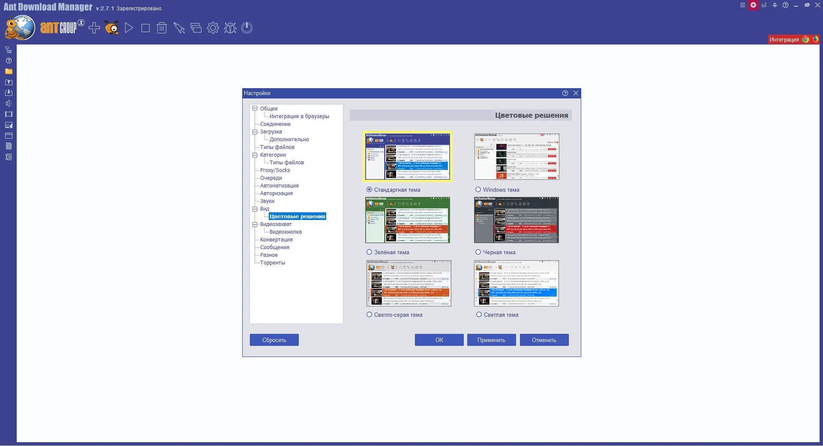Stop downloads using the stop icon
The width and height of the screenshot is (823, 446).
(x=145, y=28)
